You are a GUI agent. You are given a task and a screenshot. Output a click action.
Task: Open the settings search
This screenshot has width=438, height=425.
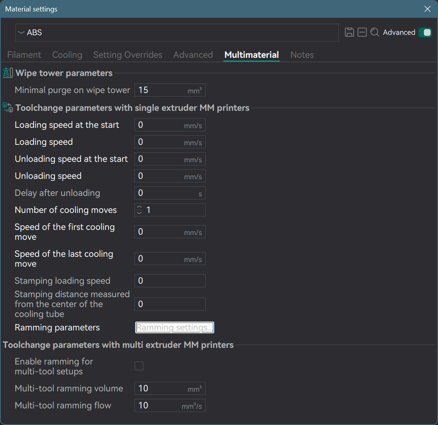(375, 32)
